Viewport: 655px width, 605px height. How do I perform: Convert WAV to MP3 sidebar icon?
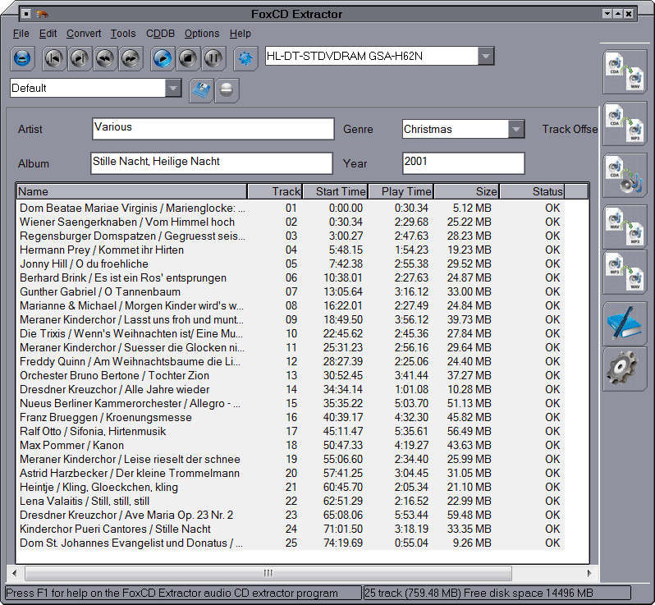[625, 227]
